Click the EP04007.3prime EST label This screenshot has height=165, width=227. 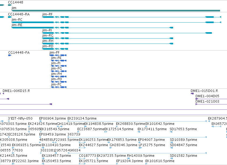[x=152, y=140]
